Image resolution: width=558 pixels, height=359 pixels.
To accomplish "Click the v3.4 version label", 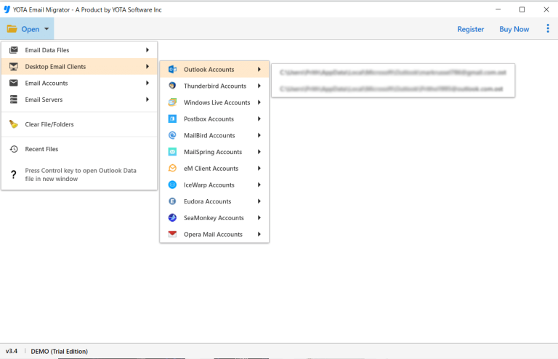I will pos(12,351).
